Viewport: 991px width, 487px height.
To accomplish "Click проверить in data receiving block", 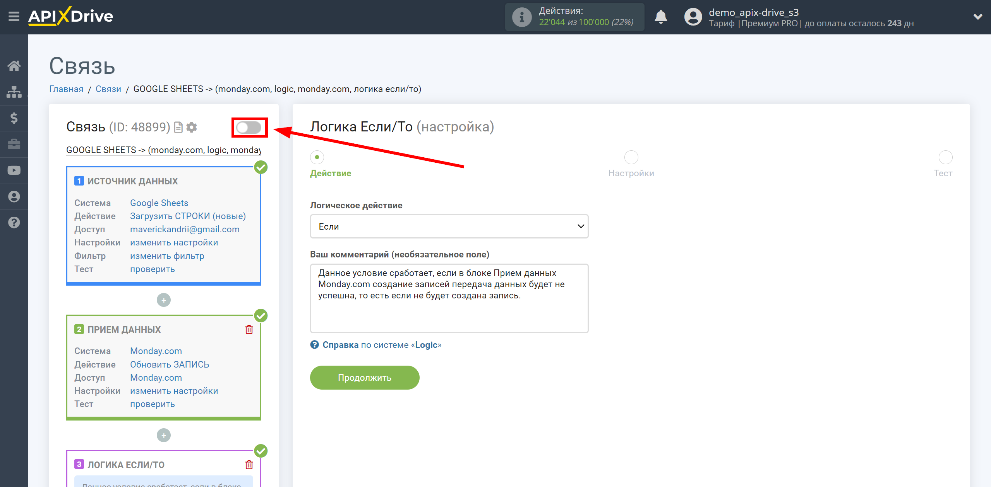I will click(152, 404).
